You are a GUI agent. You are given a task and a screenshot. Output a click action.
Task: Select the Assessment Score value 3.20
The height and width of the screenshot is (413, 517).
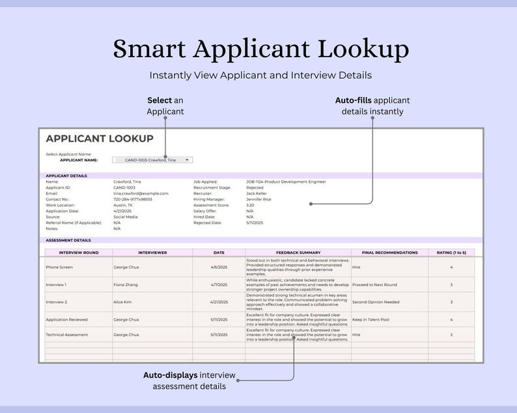(250, 205)
